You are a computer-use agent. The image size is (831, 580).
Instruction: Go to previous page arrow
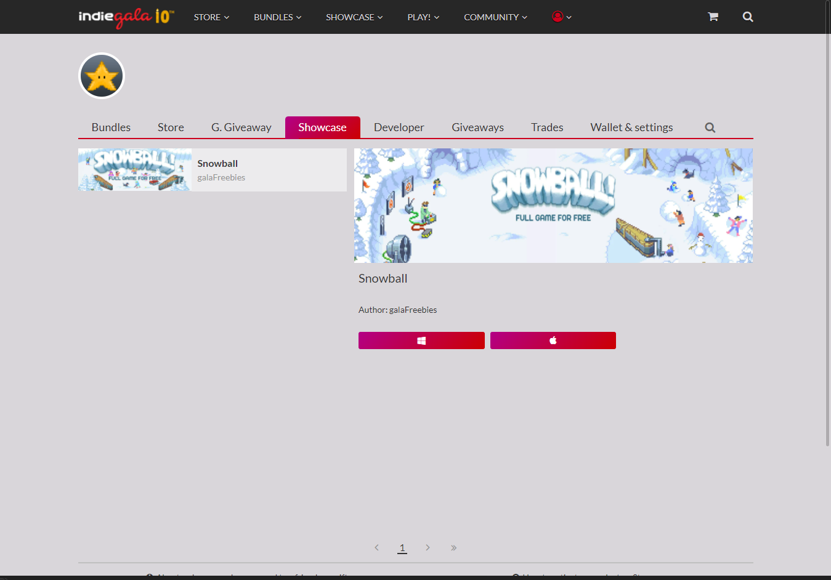click(376, 547)
